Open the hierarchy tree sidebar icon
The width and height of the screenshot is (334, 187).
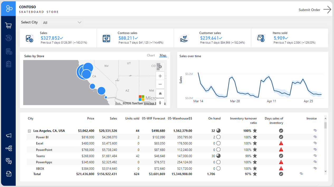click(9, 148)
